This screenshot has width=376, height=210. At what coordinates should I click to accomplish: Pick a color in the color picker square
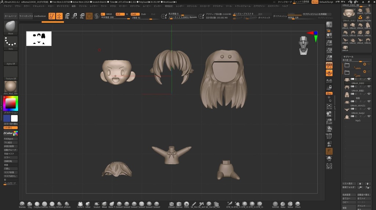[x=10, y=104]
